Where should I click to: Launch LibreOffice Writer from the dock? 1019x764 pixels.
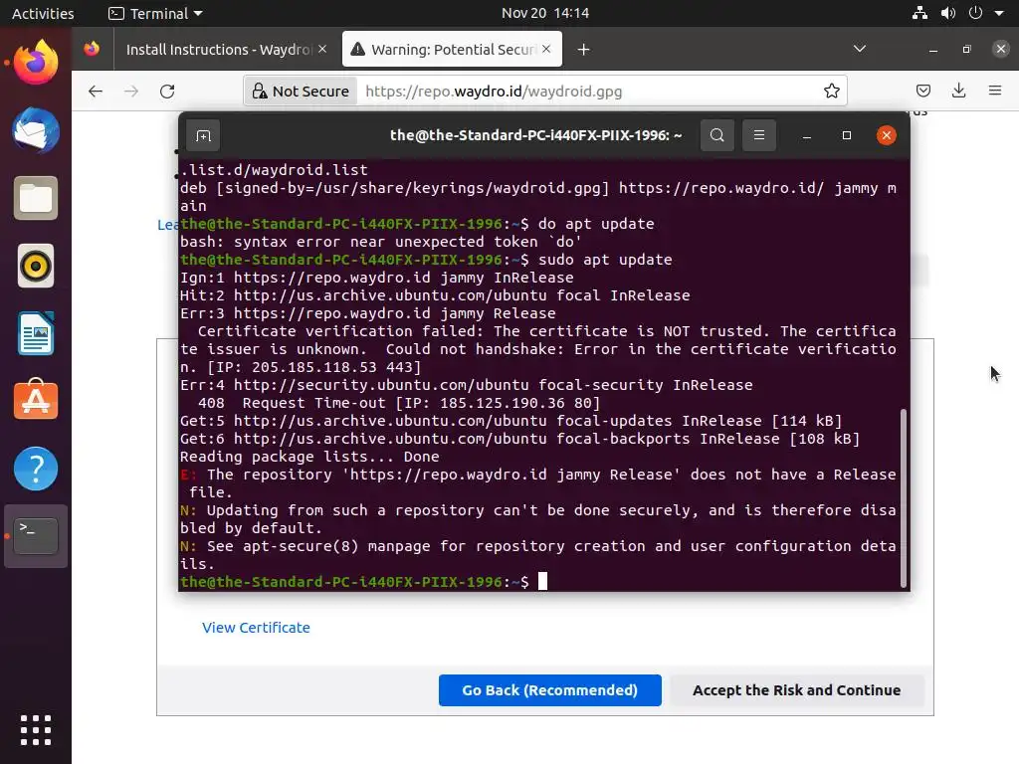tap(36, 333)
